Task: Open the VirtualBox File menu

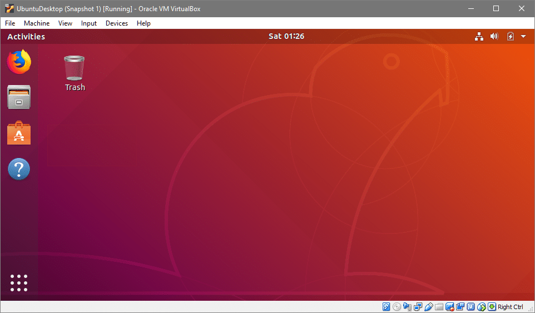Action: pyautogui.click(x=10, y=23)
